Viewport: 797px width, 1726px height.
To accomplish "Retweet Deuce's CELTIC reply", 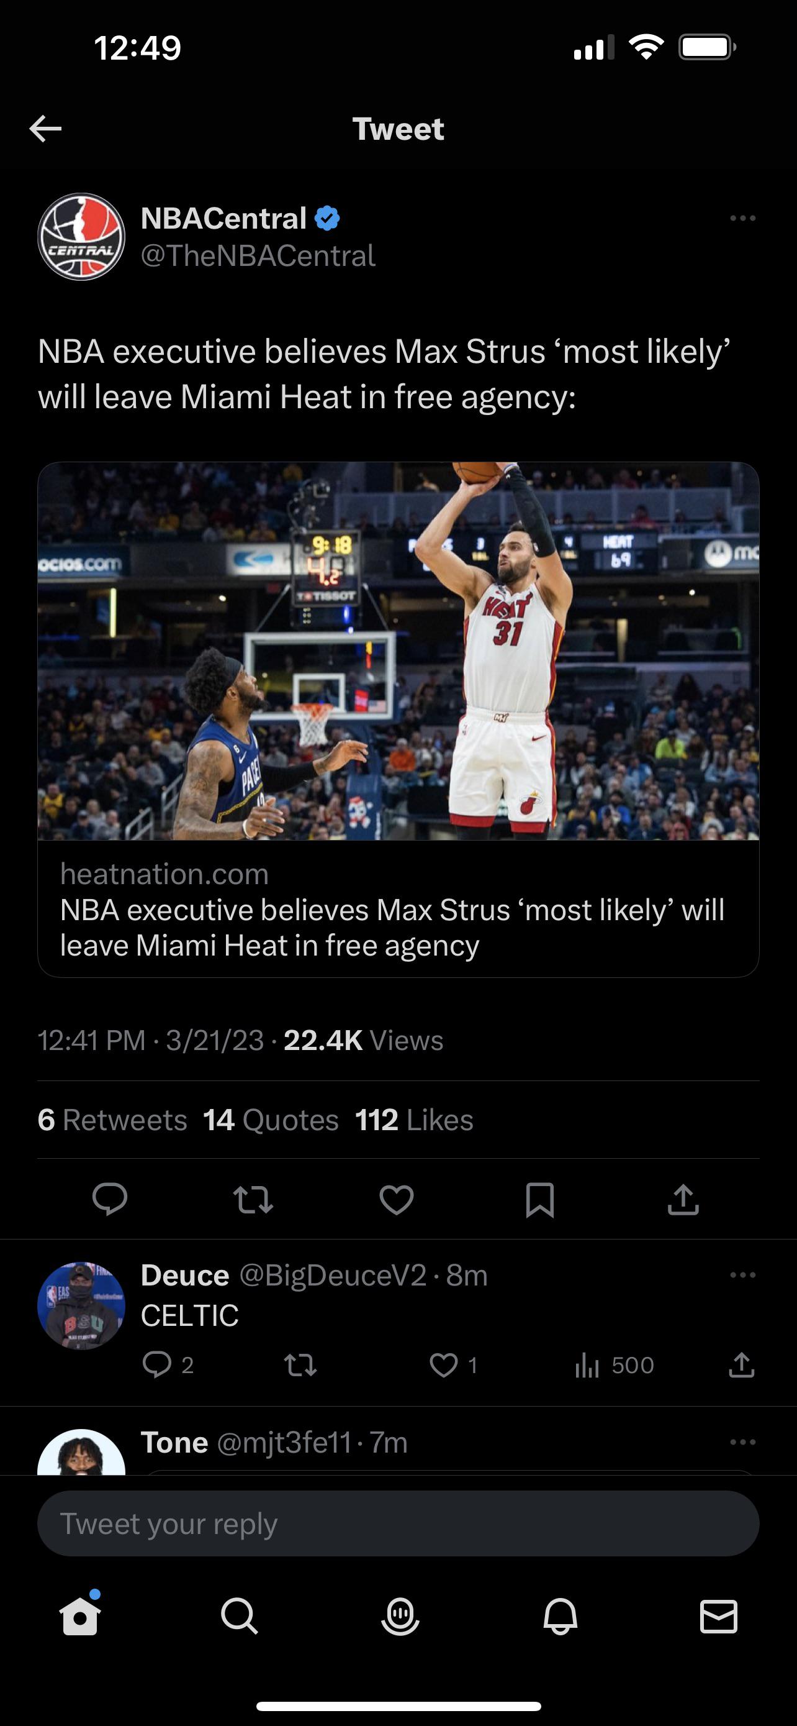I will coord(300,1365).
